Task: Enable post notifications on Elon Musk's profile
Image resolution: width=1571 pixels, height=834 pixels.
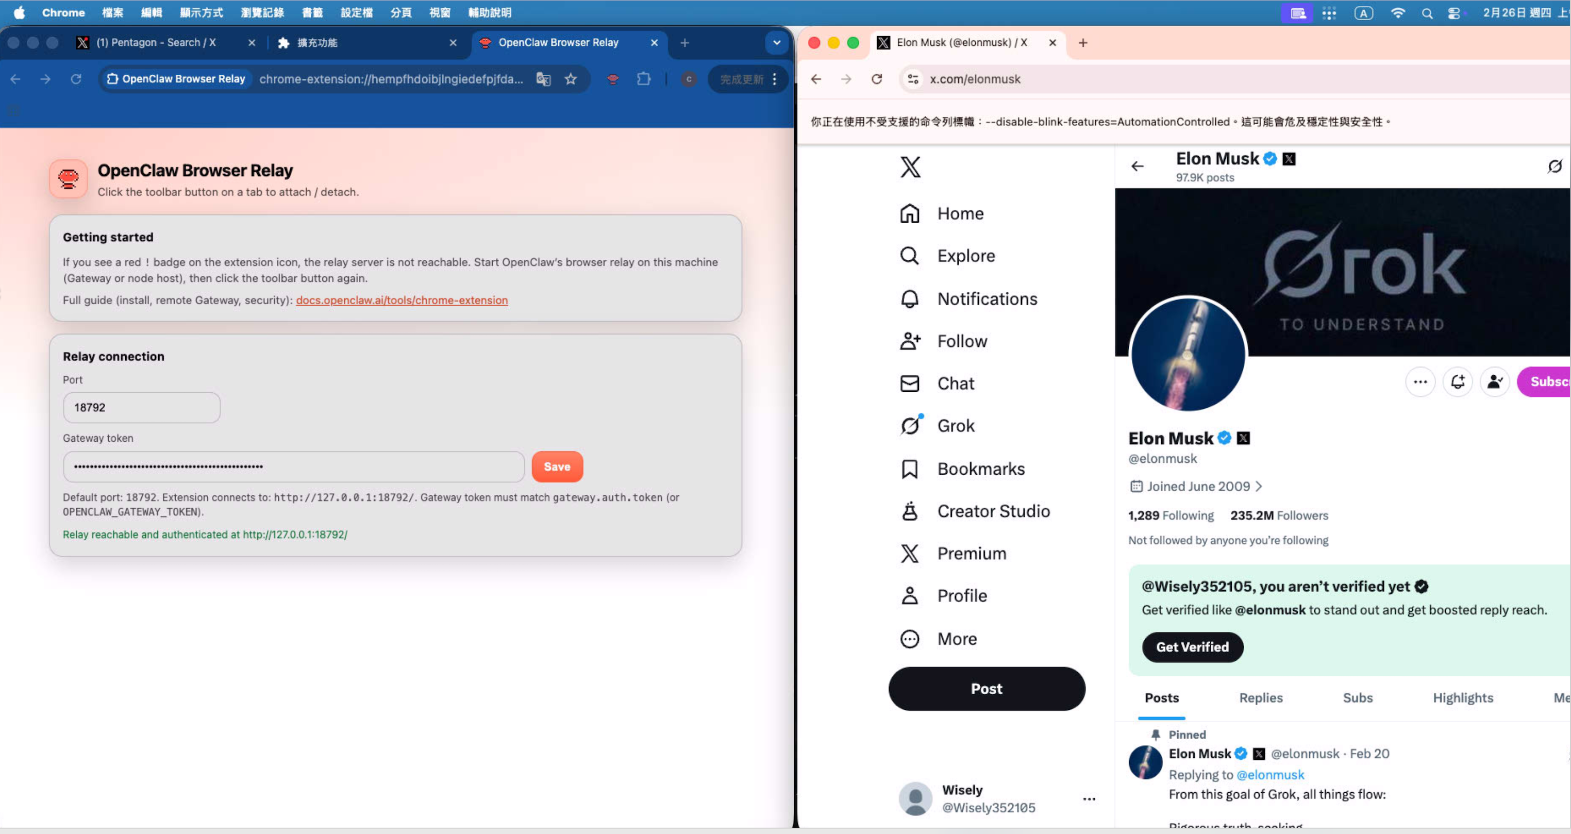Action: point(1458,381)
